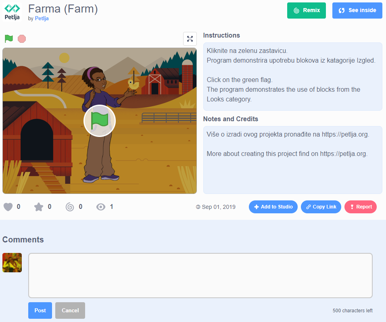The width and height of the screenshot is (386, 322).
Task: Start the project with the small green flag
Action: pos(9,39)
